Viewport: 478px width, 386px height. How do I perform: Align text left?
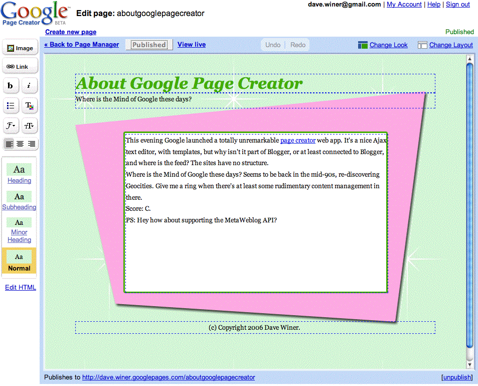coord(10,144)
